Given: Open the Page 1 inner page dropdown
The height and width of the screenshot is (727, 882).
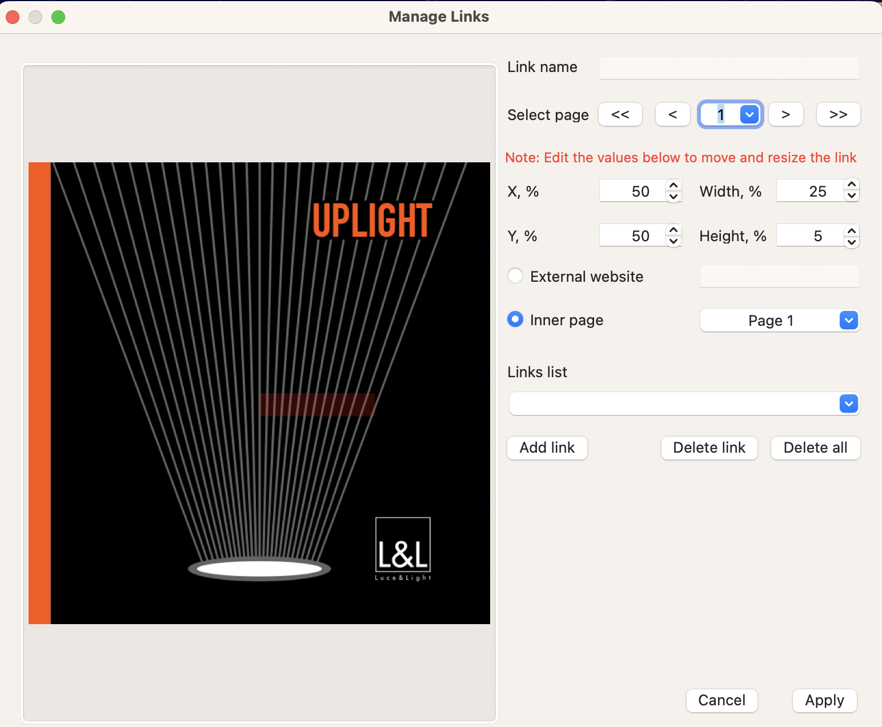Looking at the screenshot, I should click(848, 320).
